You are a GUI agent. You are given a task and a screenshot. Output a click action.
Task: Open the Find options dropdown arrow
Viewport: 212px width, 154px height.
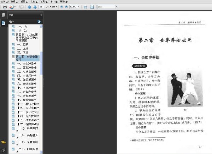tap(117, 7)
